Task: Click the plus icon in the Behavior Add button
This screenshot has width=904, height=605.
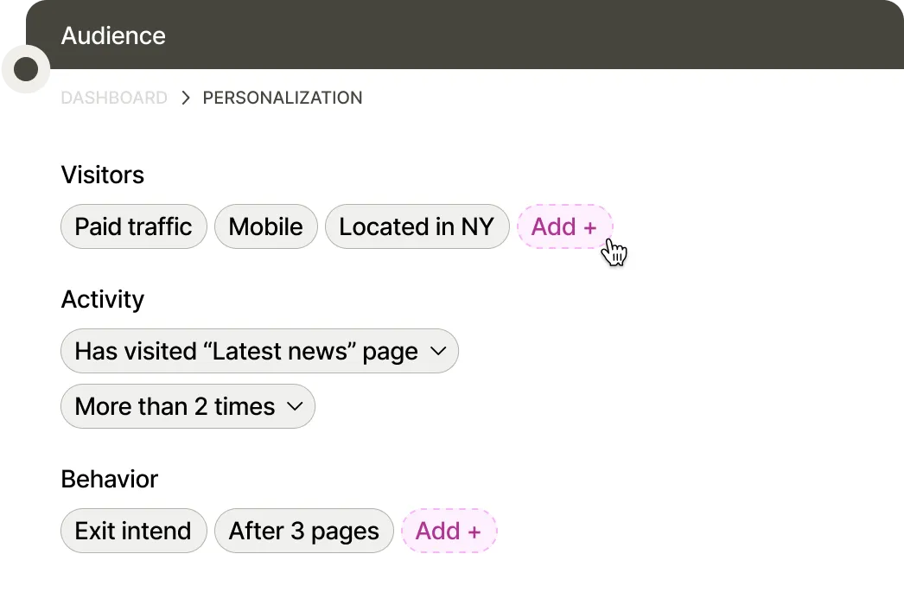Action: pos(474,532)
